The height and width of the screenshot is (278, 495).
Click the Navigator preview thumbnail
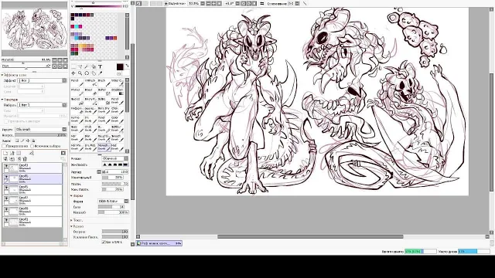pyautogui.click(x=34, y=29)
